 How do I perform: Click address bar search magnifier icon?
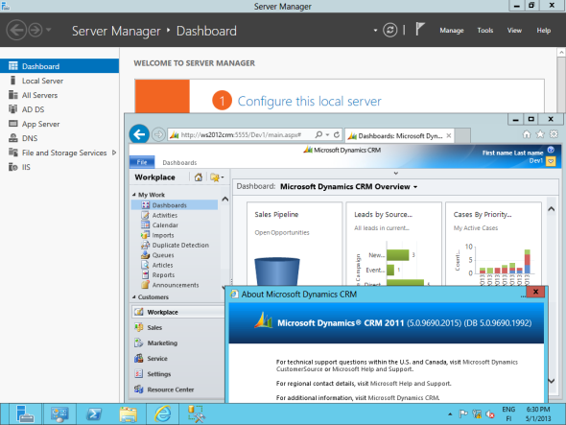318,134
